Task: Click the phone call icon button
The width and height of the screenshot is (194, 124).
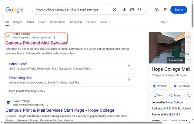Action: [188, 95]
